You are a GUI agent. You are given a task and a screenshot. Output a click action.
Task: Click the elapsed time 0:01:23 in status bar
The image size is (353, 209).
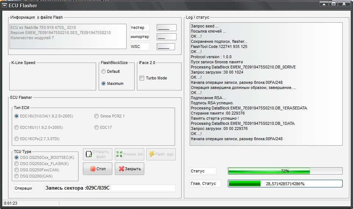pyautogui.click(x=11, y=203)
